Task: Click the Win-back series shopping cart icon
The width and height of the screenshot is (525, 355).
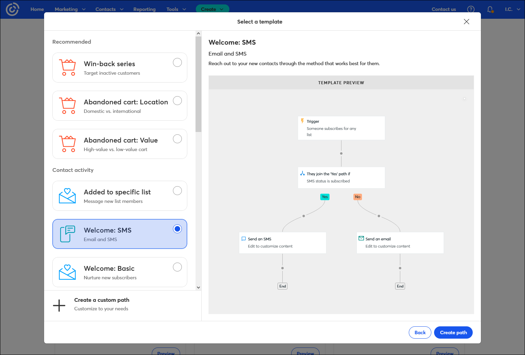Action: [67, 67]
